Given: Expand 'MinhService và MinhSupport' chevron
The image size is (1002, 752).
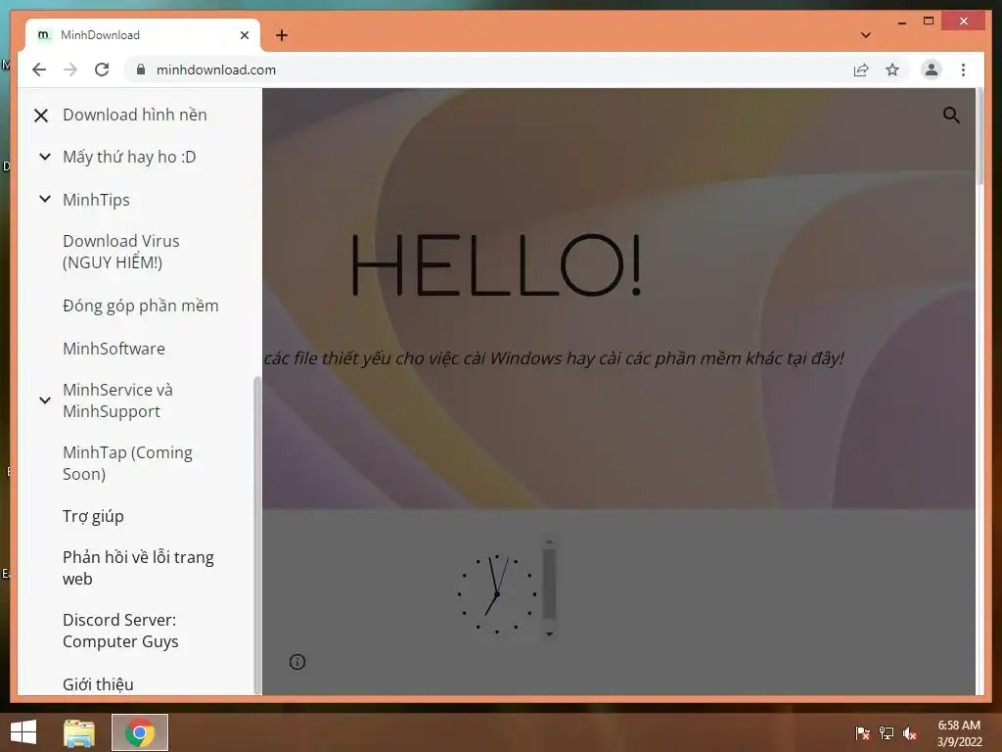Looking at the screenshot, I should pos(45,400).
